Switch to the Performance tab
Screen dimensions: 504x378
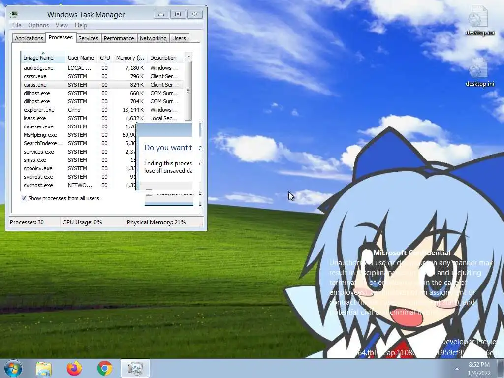tap(119, 38)
